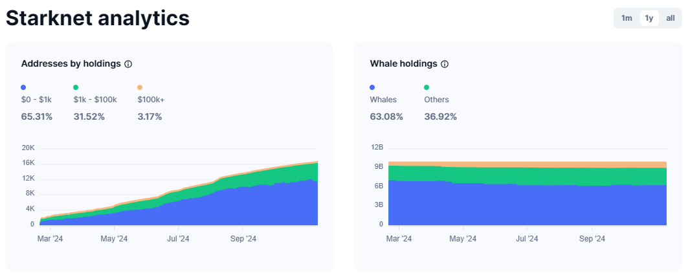Image resolution: width=688 pixels, height=277 pixels.
Task: Click the green $1k - $100k legend dot
Action: click(x=76, y=87)
